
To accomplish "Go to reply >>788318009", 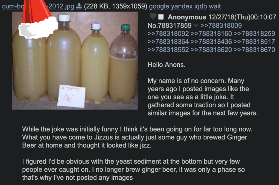I will [x=221, y=26].
